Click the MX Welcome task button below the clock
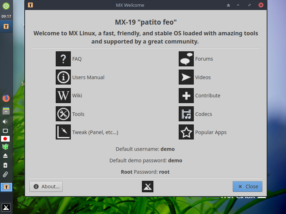The height and width of the screenshot is (214, 286). 6,26
